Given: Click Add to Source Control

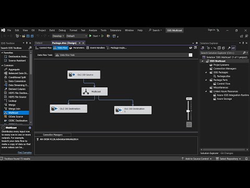Looking at the screenshot, I should 197,159.
